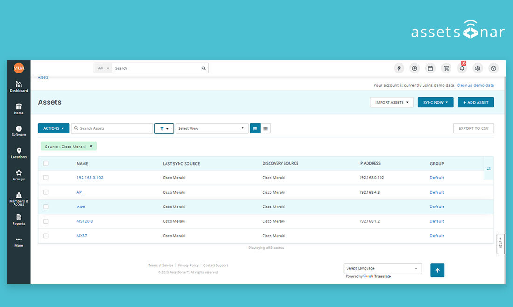Image resolution: width=513 pixels, height=307 pixels.
Task: Switch to grid view layout
Action: point(264,128)
